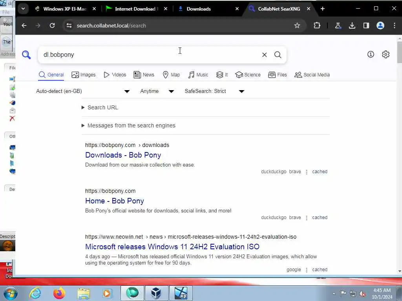
Task: Open the Anytime time range dropdown
Action: pyautogui.click(x=157, y=91)
